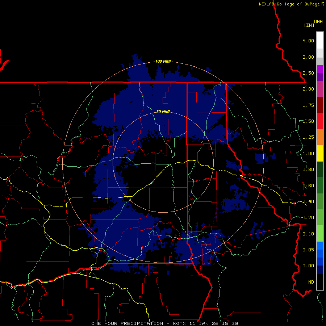326x326 pixels.
Task: Click the 1.25 legend value
Action: (308, 137)
